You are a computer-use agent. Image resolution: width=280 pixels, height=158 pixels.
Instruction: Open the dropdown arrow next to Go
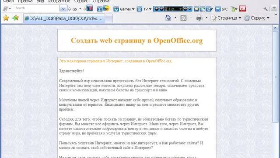80,9
